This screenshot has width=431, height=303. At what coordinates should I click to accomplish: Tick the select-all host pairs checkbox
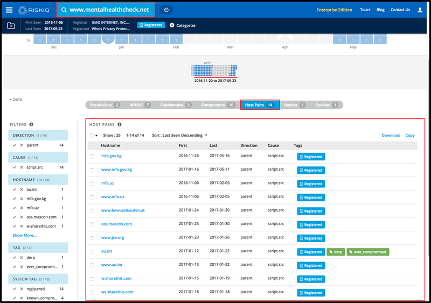[92, 136]
